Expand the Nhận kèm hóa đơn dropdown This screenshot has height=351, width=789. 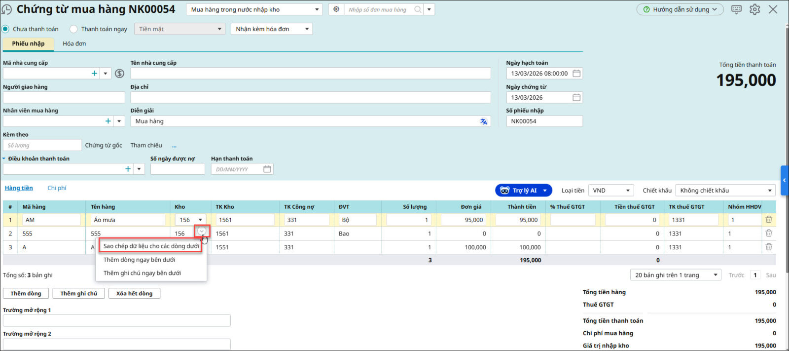tap(307, 29)
